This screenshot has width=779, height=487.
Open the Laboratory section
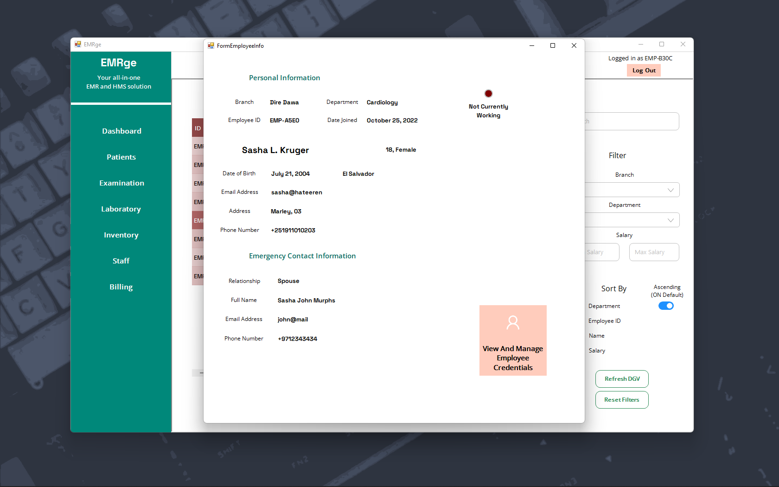click(121, 209)
